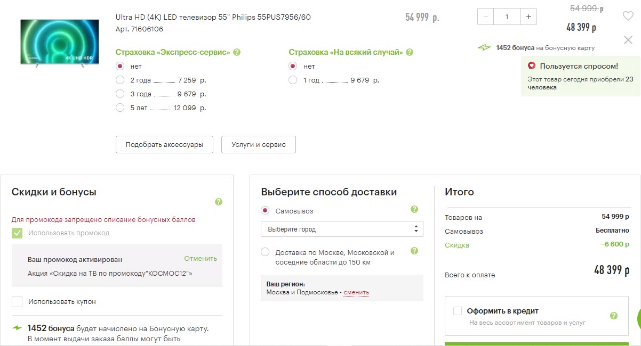This screenshot has width=641, height=346.
Task: Click the Подобрать аксессуары button
Action: 164,144
